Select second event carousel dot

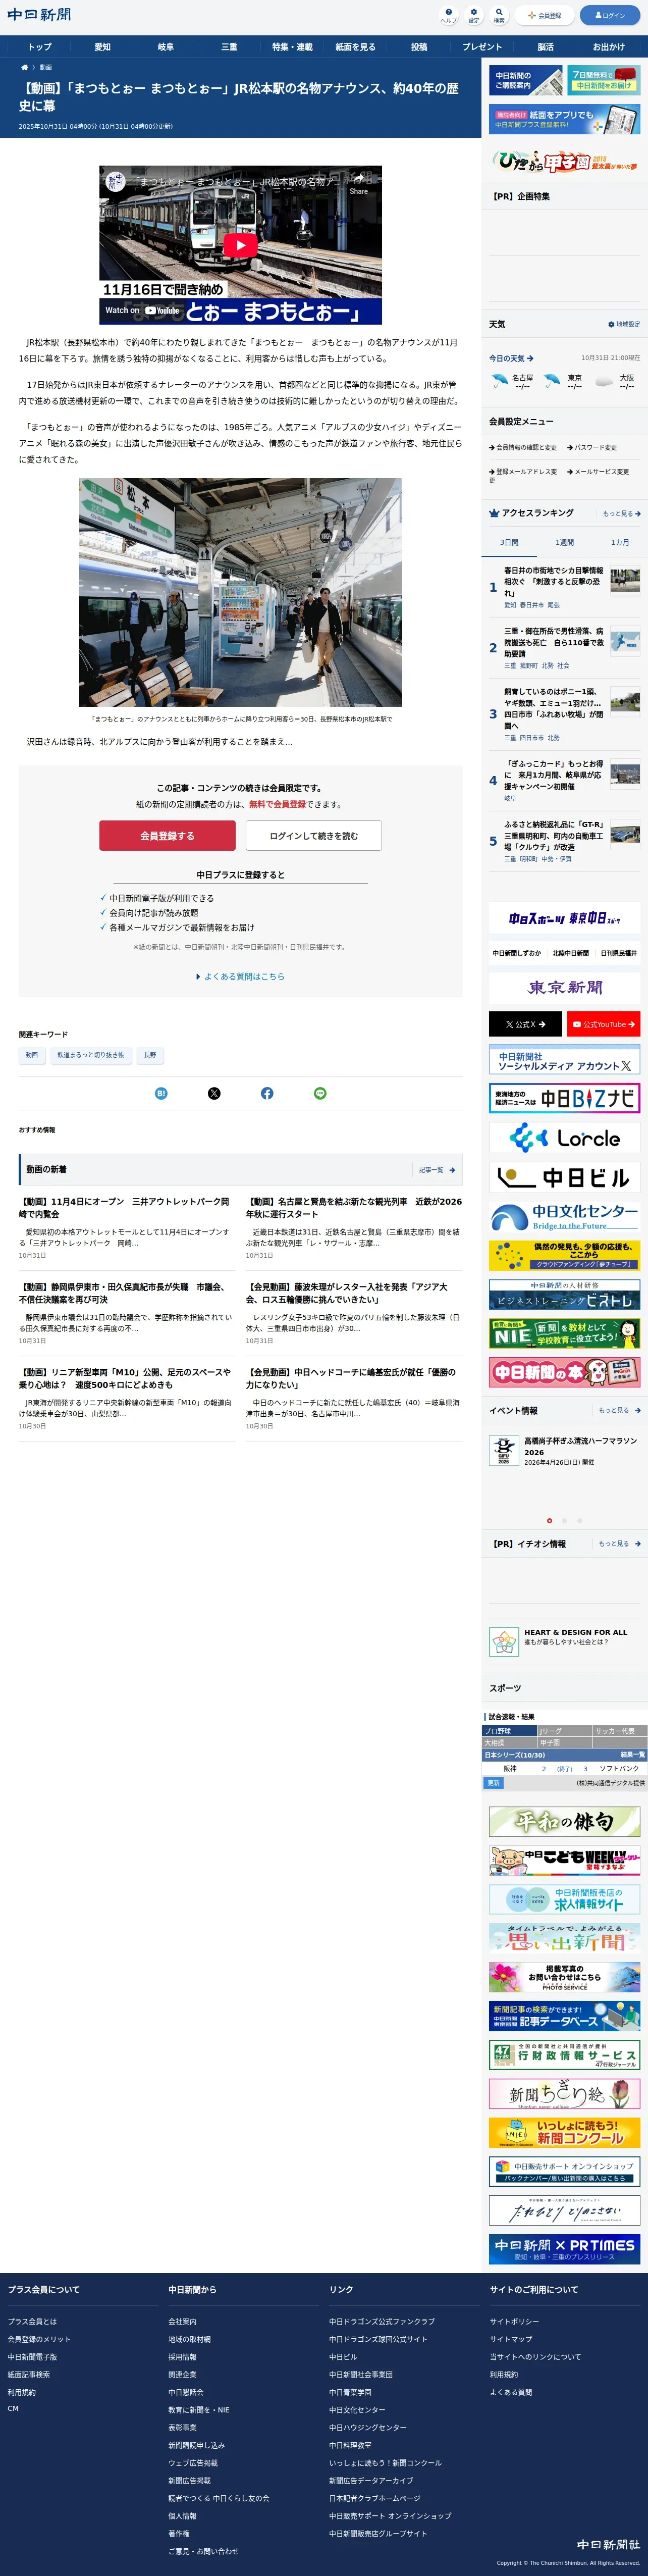[564, 1521]
